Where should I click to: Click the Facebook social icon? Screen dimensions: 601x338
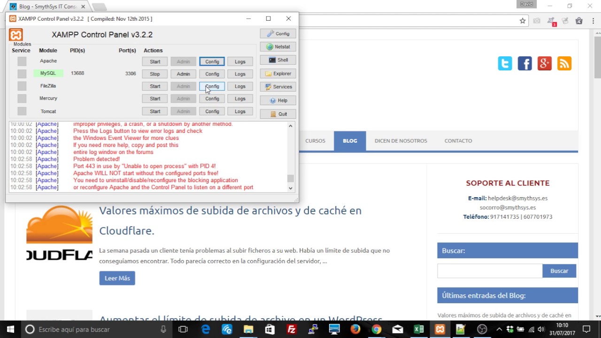524,63
